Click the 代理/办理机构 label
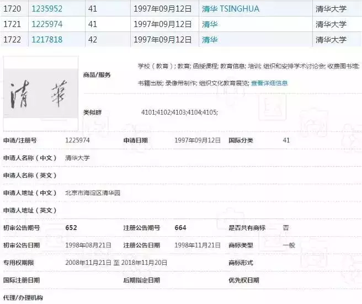The width and height of the screenshot is (362, 304). point(23,298)
